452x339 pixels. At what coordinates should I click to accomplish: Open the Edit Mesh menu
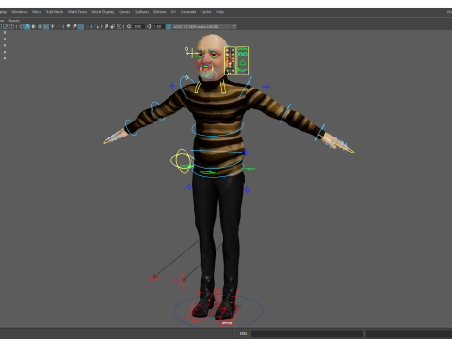click(x=55, y=12)
